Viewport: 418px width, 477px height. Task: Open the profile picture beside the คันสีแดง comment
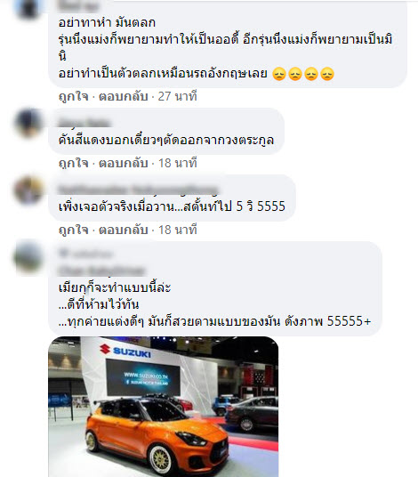(28, 123)
